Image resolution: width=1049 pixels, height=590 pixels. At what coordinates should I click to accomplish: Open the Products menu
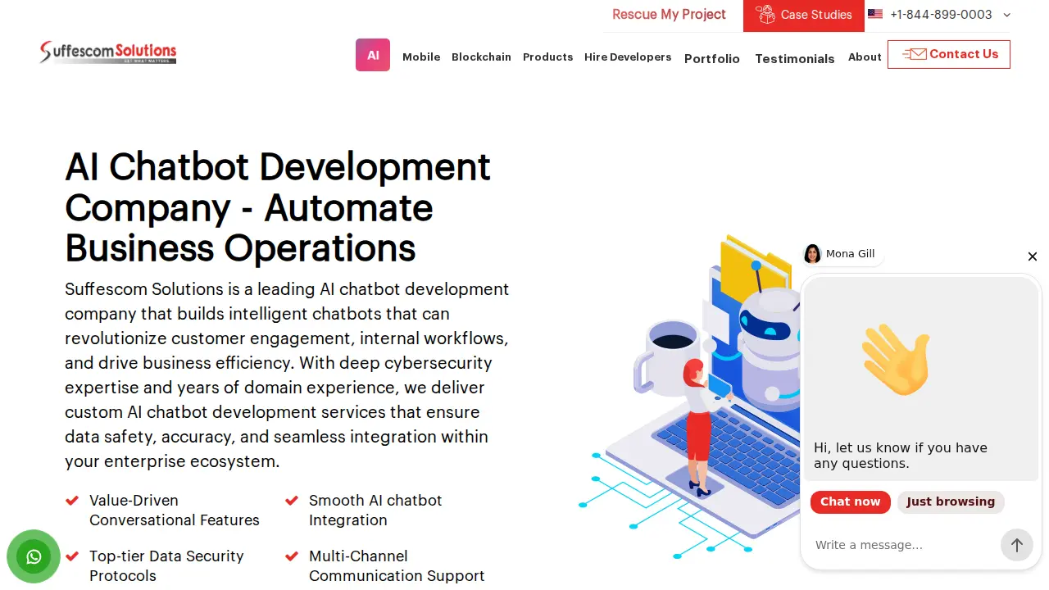pos(548,57)
